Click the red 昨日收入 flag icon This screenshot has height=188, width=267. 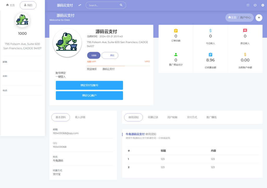(245, 30)
